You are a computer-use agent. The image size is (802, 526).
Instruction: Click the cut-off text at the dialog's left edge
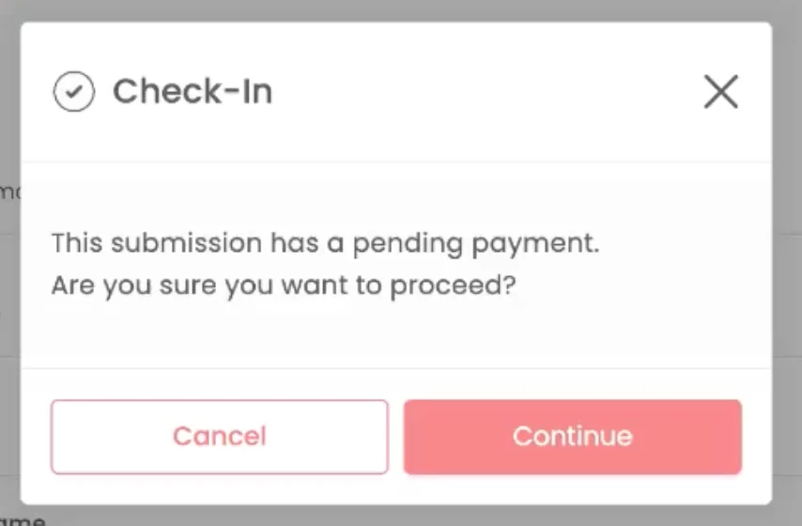9,192
